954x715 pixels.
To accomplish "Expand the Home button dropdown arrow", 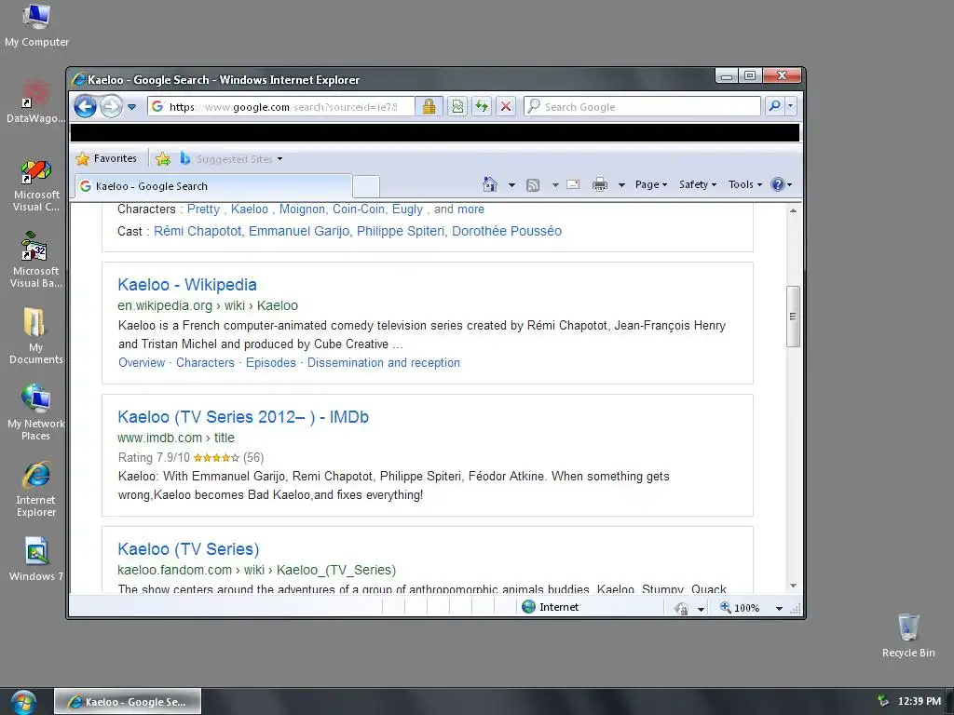I will pos(511,185).
